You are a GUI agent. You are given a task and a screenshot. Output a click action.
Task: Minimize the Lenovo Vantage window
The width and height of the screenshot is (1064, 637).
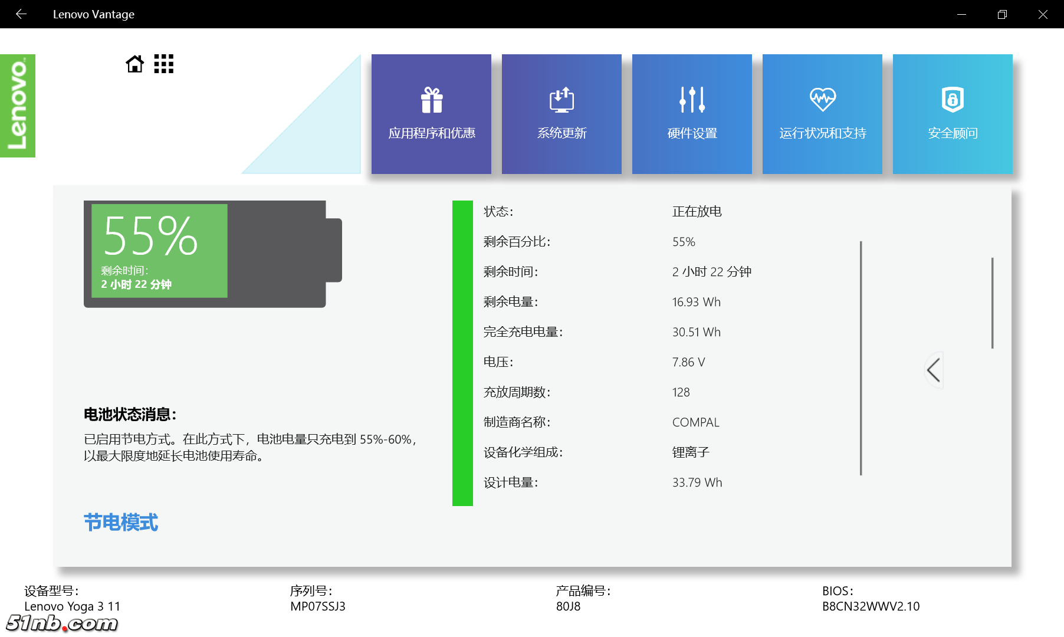tap(961, 14)
